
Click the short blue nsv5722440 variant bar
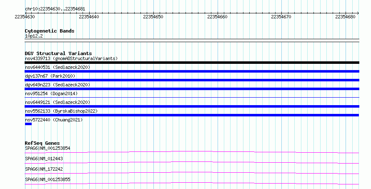(28, 124)
